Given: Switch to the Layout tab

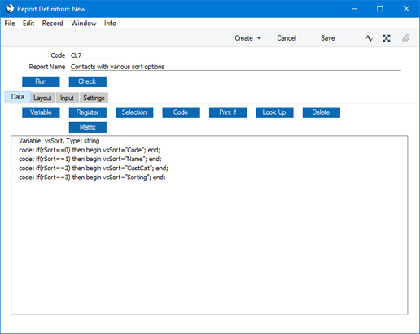Looking at the screenshot, I should tap(43, 98).
